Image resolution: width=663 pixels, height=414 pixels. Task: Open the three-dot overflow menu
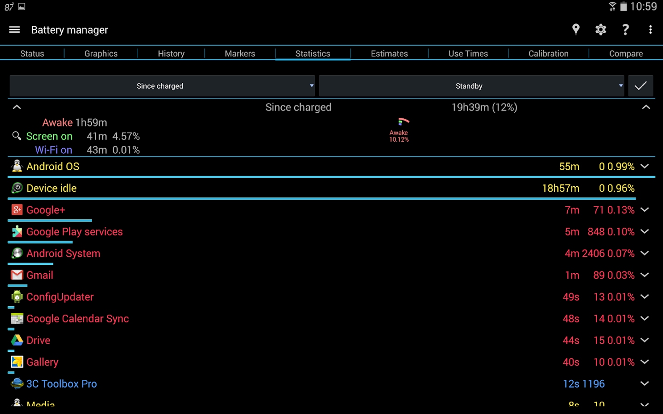650,30
